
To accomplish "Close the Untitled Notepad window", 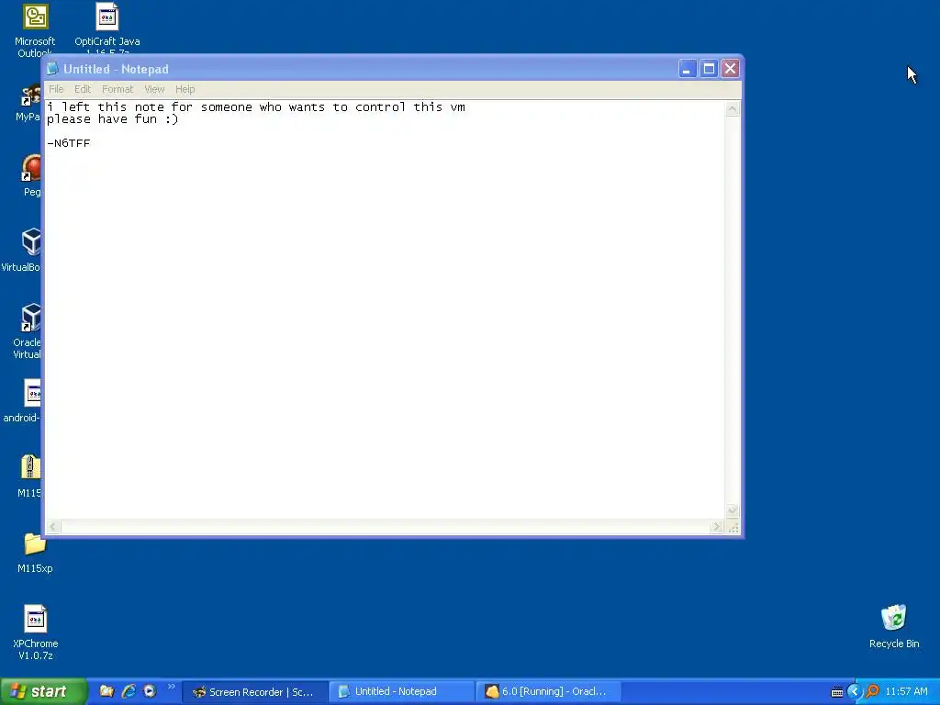I will click(730, 69).
